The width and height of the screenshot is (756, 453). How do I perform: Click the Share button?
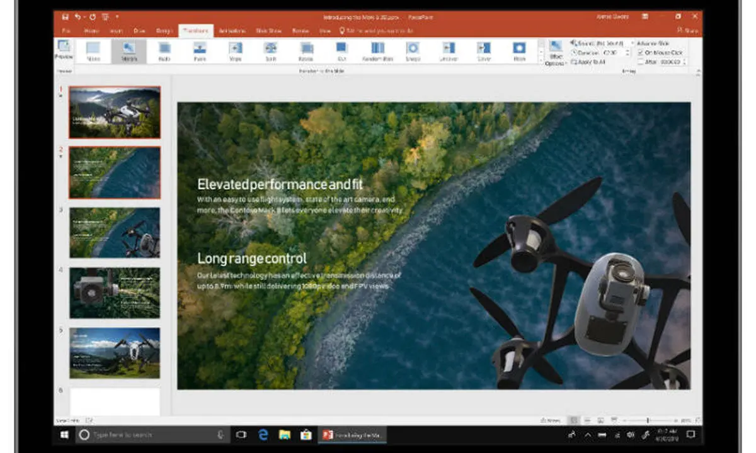[x=687, y=30]
